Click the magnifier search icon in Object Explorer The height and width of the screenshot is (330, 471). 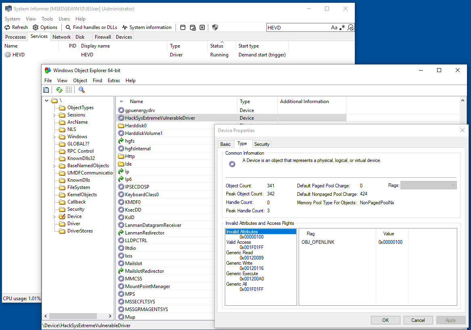pyautogui.click(x=82, y=90)
